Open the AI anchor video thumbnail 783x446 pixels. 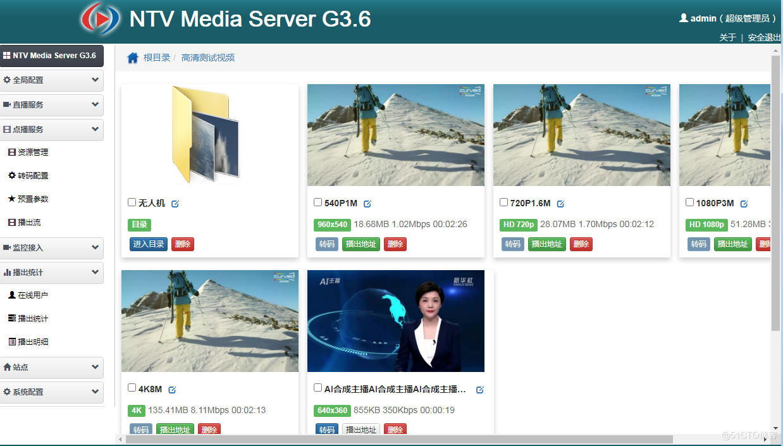tap(396, 321)
